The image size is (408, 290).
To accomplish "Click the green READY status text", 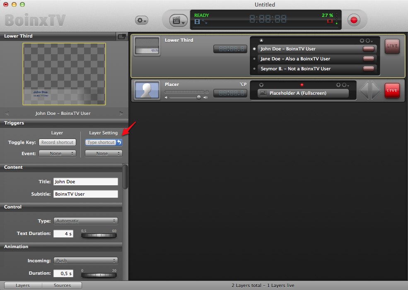I will click(x=201, y=15).
